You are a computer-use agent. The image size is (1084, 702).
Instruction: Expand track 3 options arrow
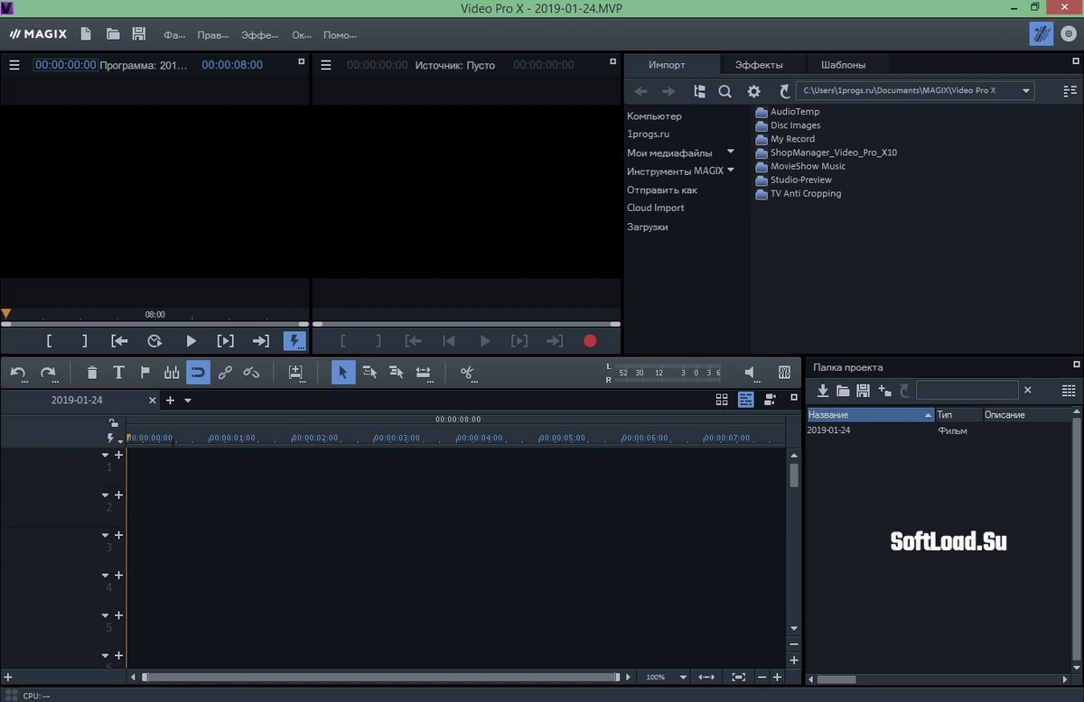[x=106, y=536]
